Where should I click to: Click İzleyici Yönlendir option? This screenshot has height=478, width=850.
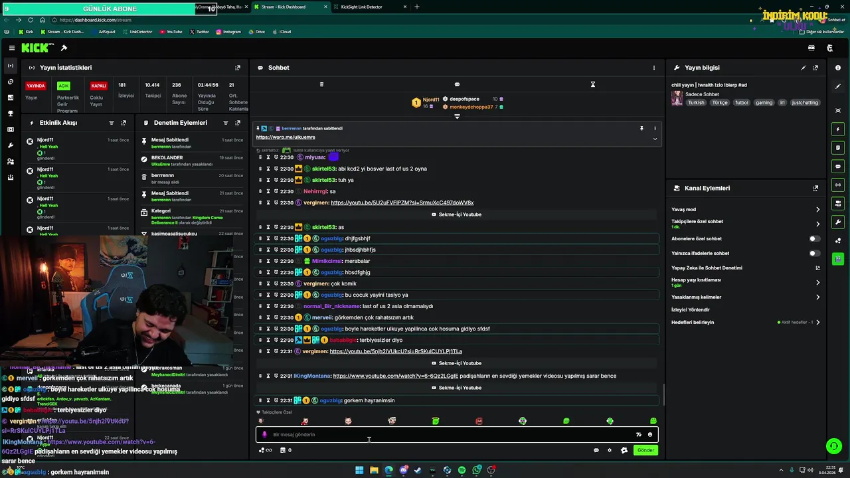(x=691, y=310)
